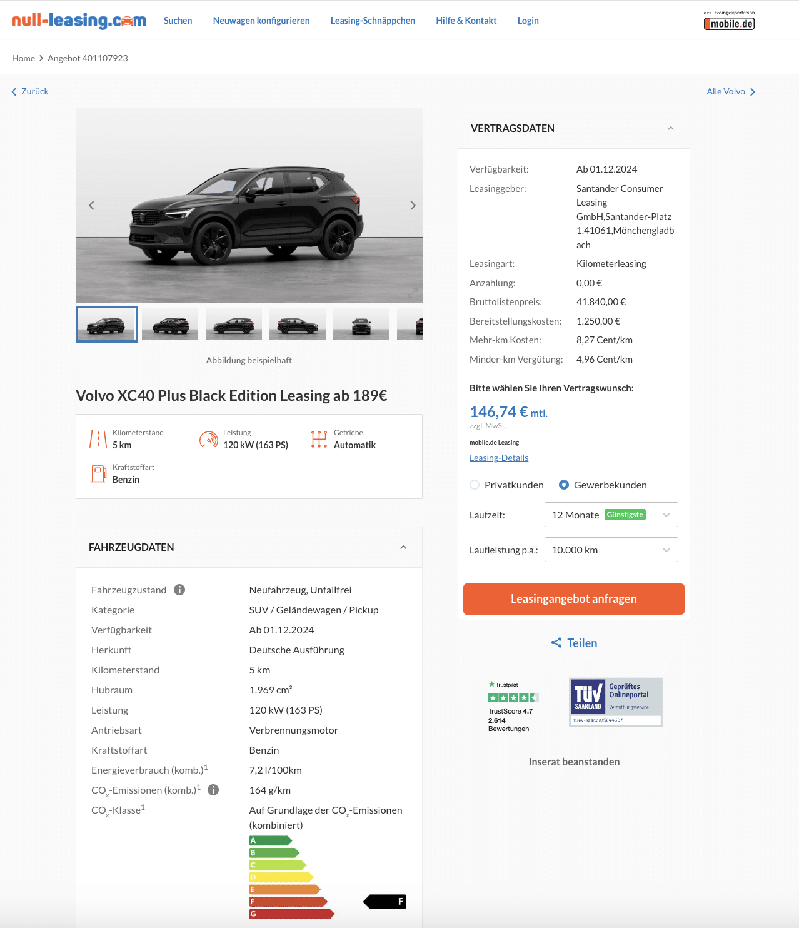Open the Leasing-Details link
The image size is (799, 928).
click(x=499, y=458)
